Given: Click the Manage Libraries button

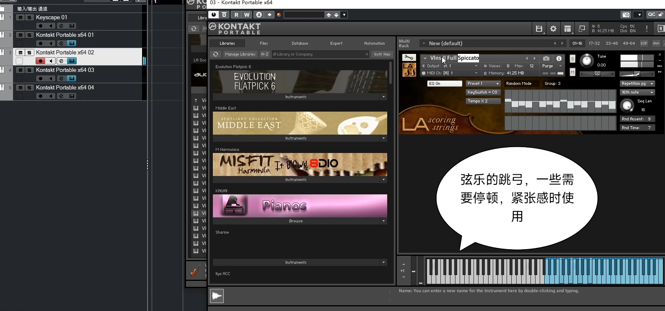Looking at the screenshot, I should pos(240,54).
